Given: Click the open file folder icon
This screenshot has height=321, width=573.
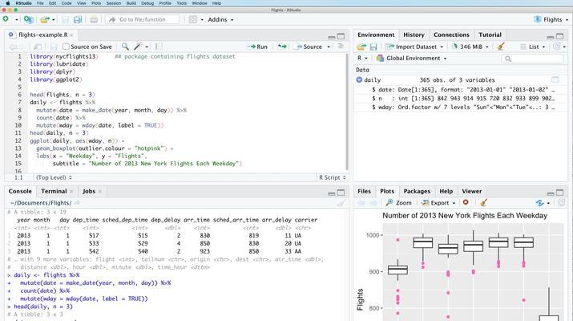Looking at the screenshot, I should coord(45,19).
